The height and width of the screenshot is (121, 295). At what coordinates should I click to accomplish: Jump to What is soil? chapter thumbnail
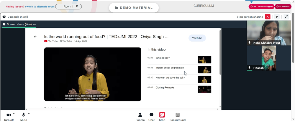[x=204, y=60]
